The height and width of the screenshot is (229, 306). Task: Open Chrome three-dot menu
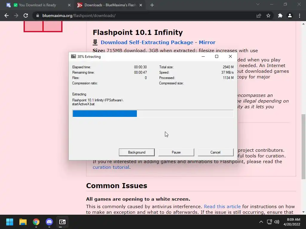(x=299, y=16)
